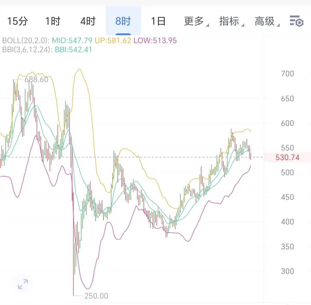Switch to the 15分 timeframe tab
Screen dimensions: 311x305
tap(17, 21)
